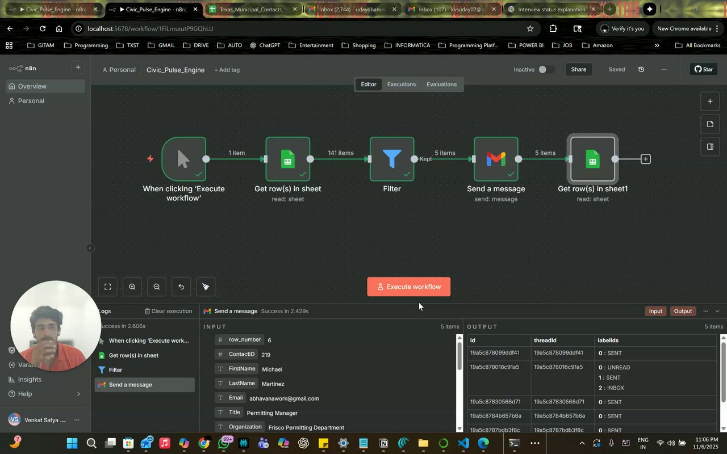The image size is (727, 454).
Task: Switch to Texas_Municipal_Contacts browser tab
Action: (x=253, y=9)
